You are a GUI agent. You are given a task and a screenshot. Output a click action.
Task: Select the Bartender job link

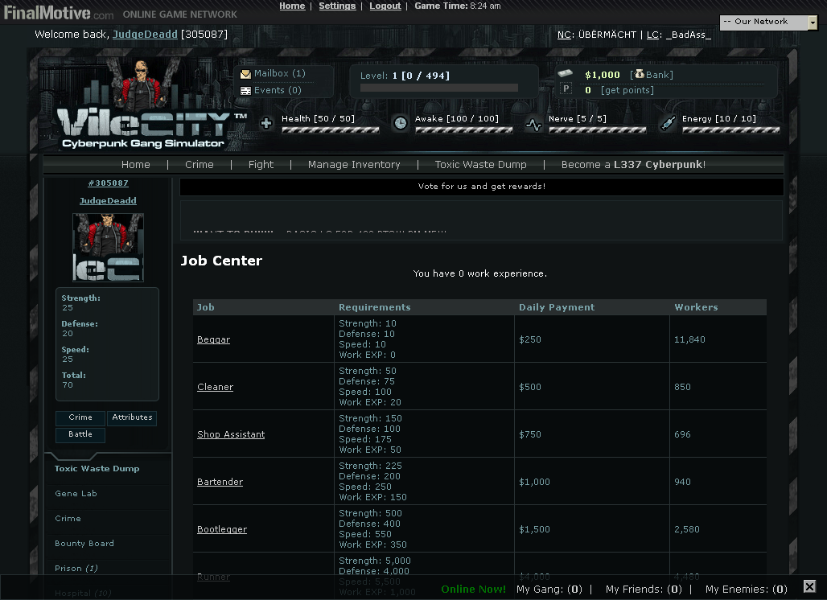point(220,482)
